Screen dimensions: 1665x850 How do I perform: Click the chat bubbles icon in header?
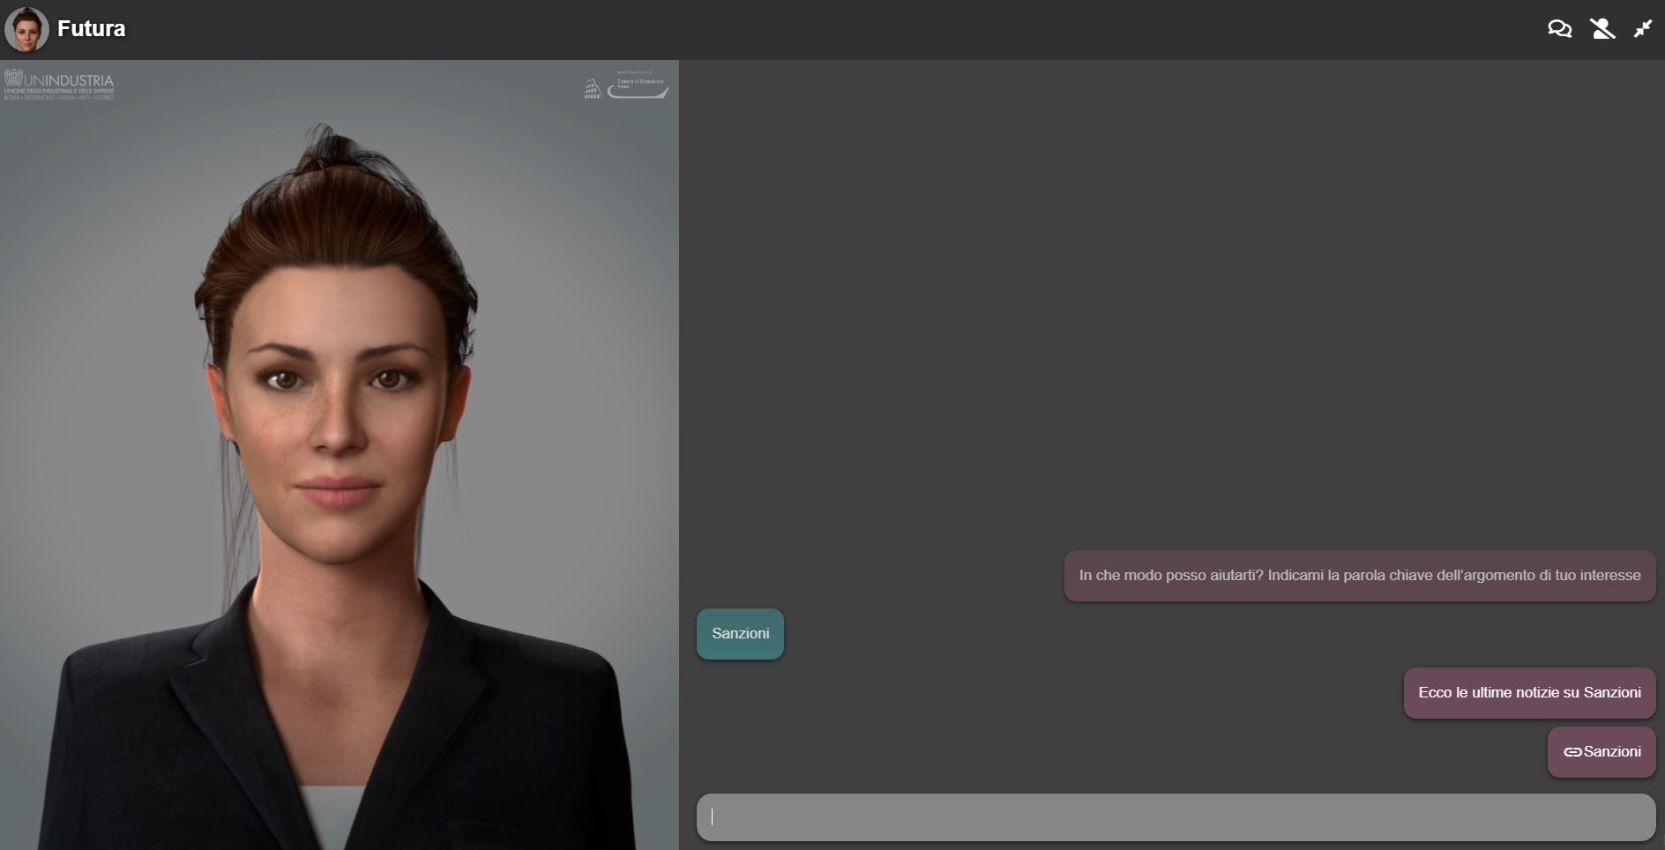(x=1559, y=29)
